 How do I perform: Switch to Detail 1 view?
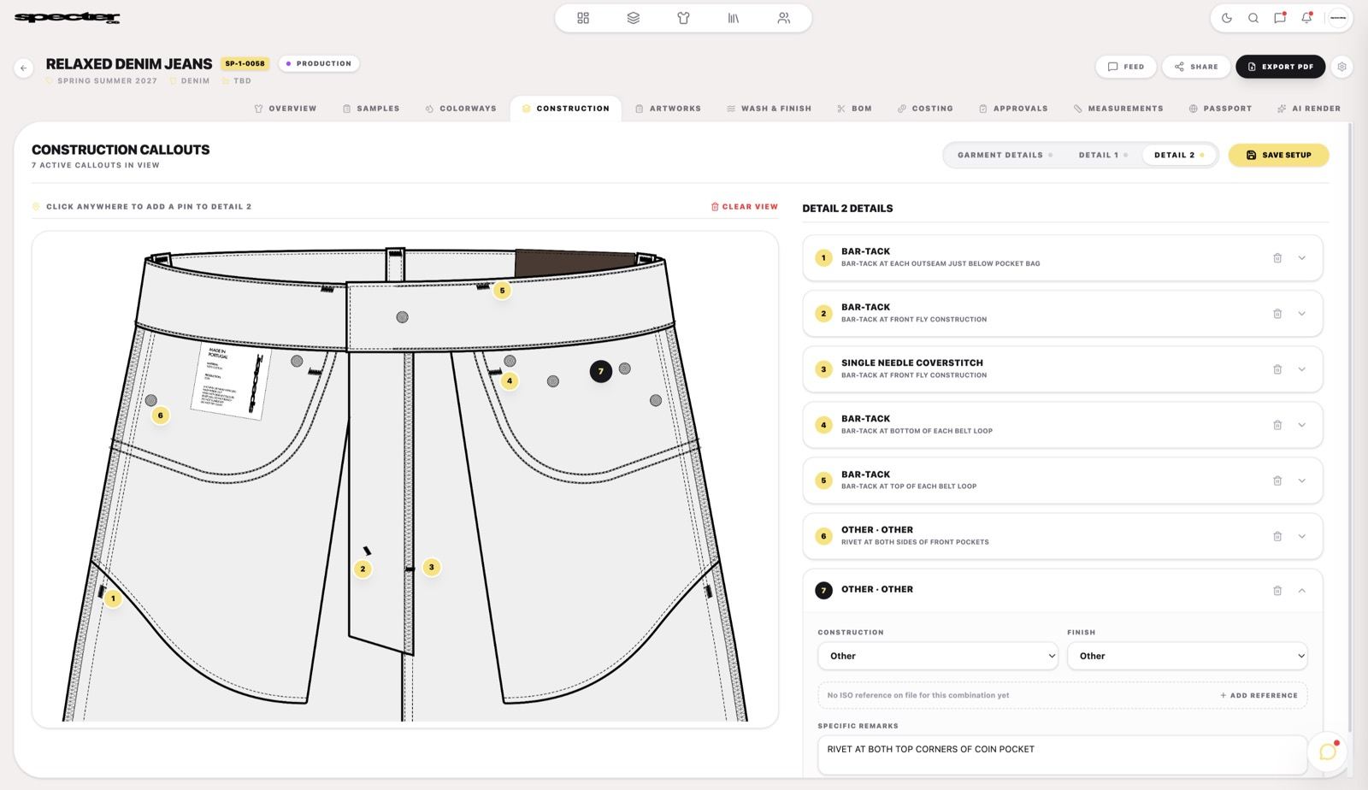pyautogui.click(x=1103, y=155)
